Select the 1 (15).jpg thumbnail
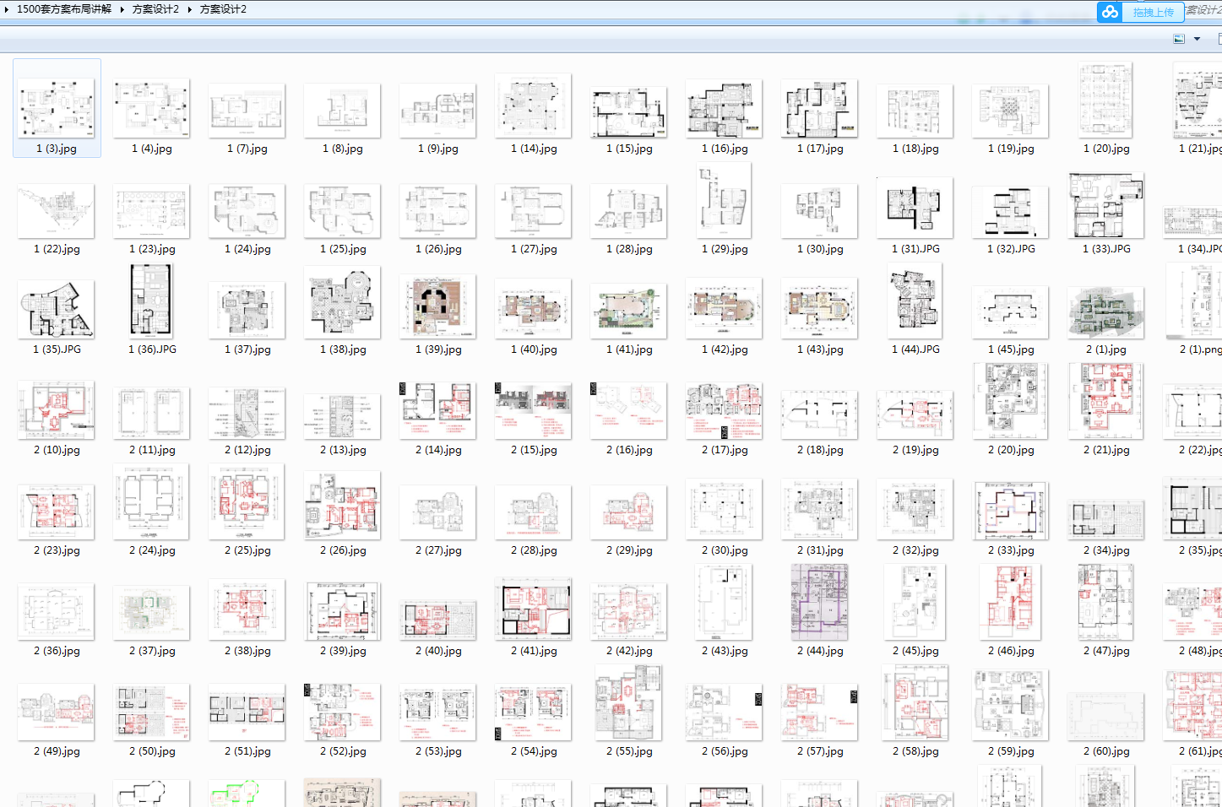This screenshot has height=807, width=1222. click(629, 111)
